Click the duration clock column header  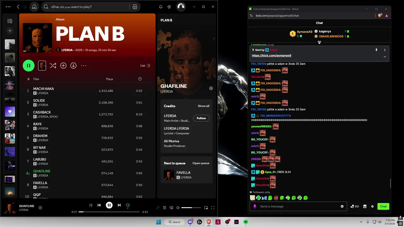[x=140, y=79]
